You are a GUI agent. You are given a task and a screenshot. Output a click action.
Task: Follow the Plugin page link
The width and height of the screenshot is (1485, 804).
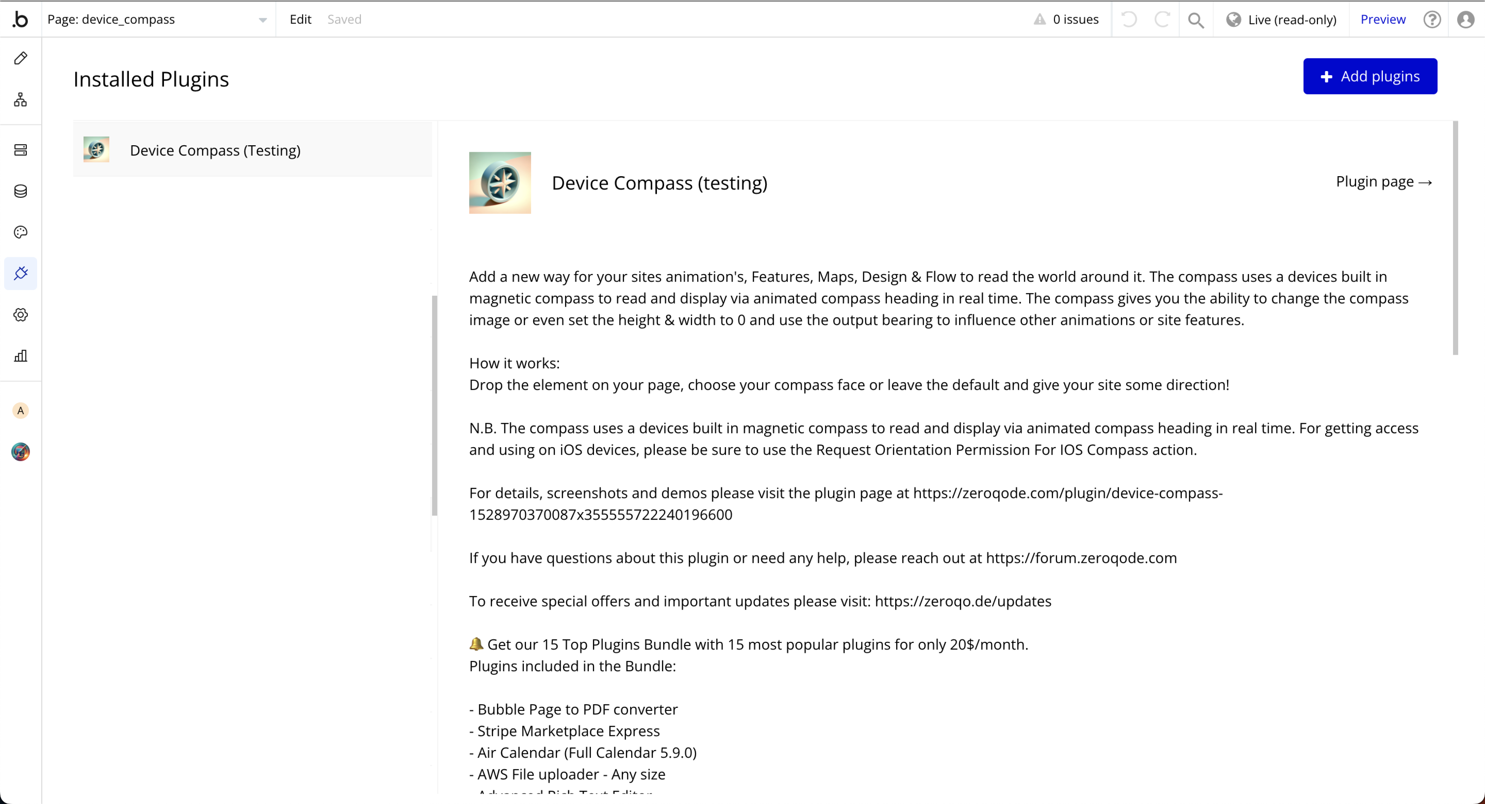[1384, 182]
